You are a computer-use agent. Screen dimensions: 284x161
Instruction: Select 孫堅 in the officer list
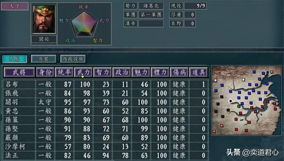[x=12, y=129]
